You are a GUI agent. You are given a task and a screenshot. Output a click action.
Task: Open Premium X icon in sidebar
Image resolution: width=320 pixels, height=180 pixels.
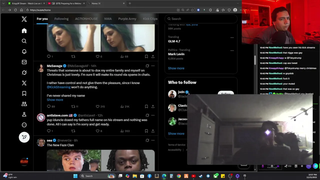pyautogui.click(x=24, y=83)
